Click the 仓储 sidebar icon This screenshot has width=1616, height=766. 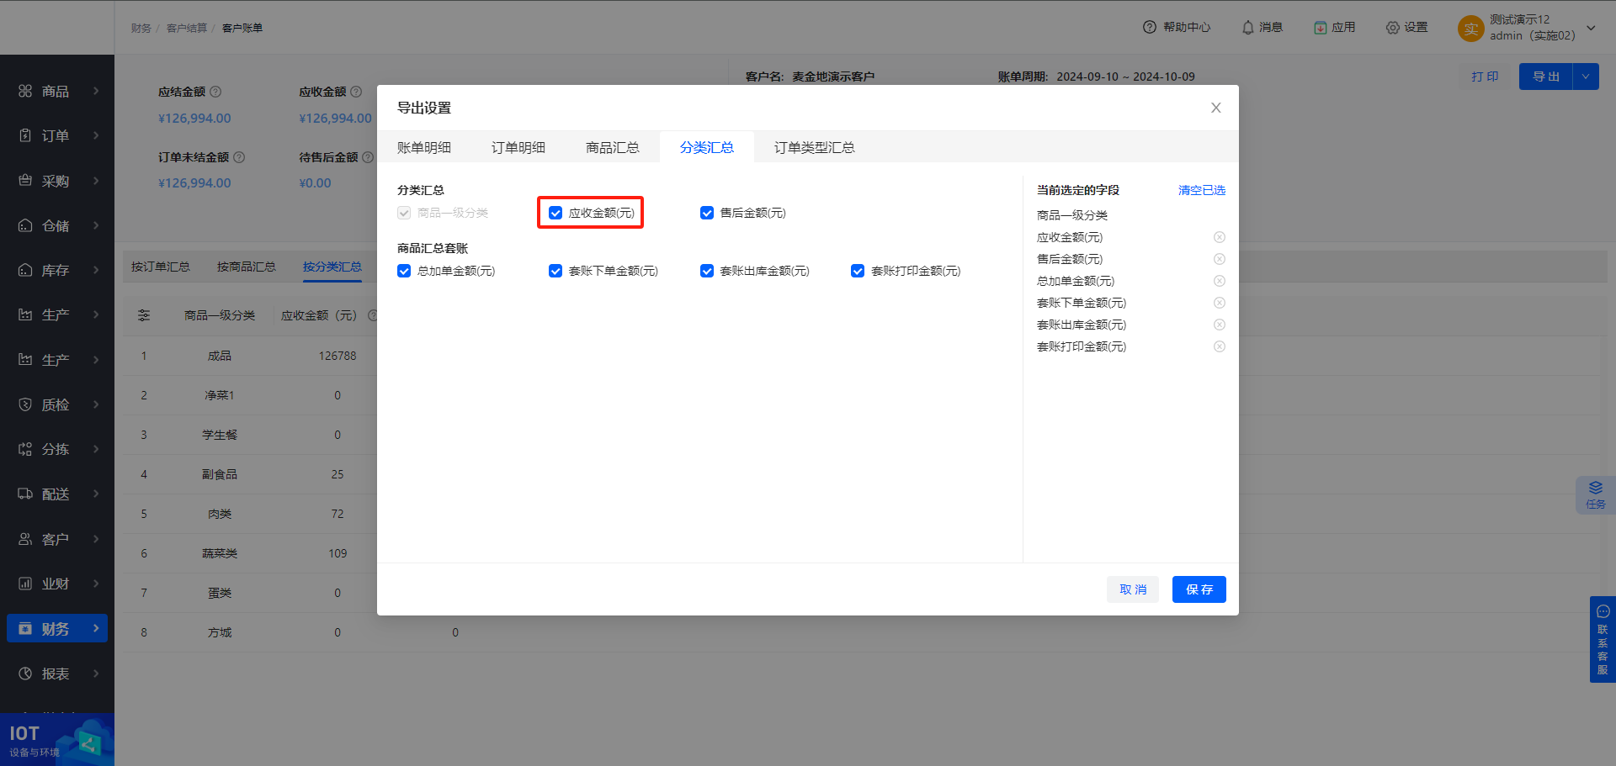point(25,225)
